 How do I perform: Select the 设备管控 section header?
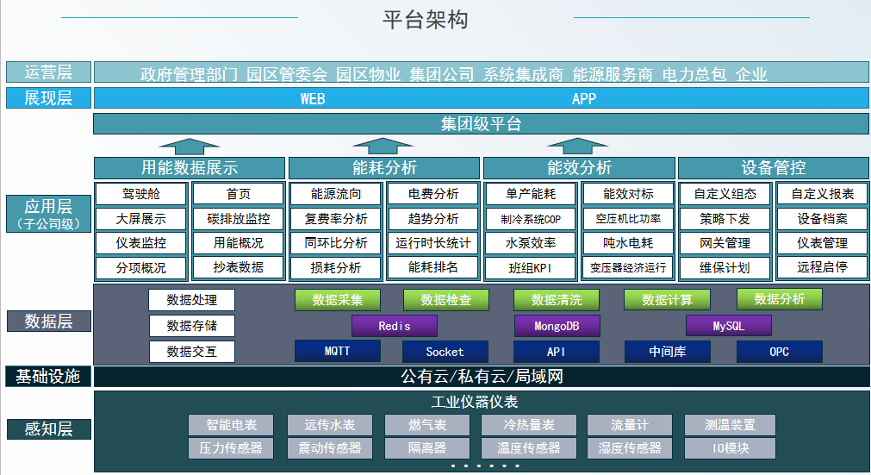pos(773,167)
